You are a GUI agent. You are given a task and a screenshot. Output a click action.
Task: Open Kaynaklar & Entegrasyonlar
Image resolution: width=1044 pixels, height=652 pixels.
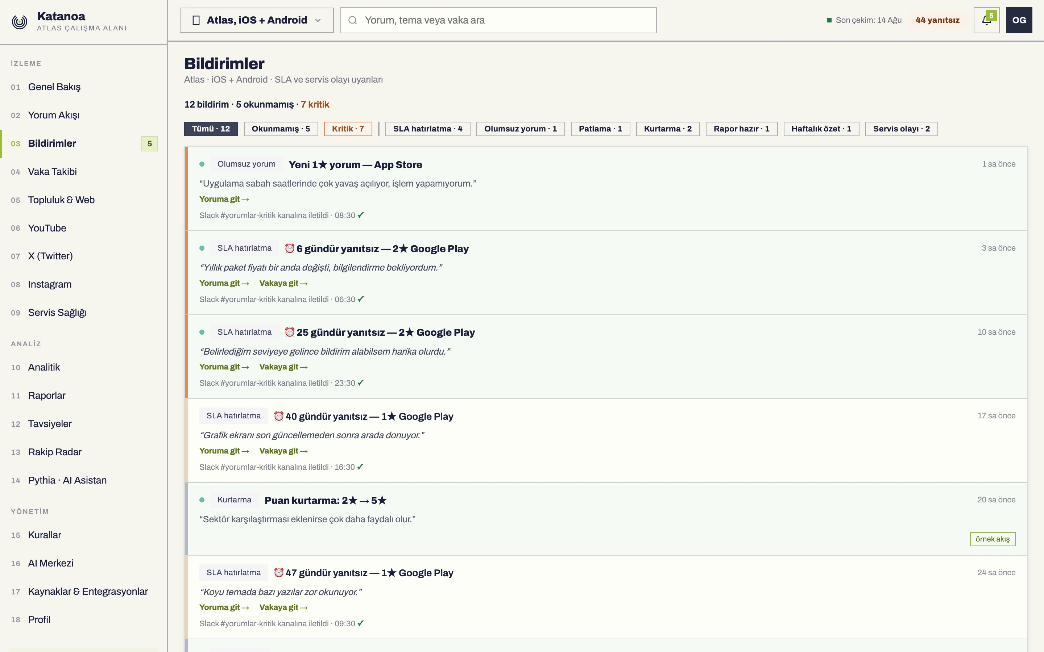click(x=84, y=592)
